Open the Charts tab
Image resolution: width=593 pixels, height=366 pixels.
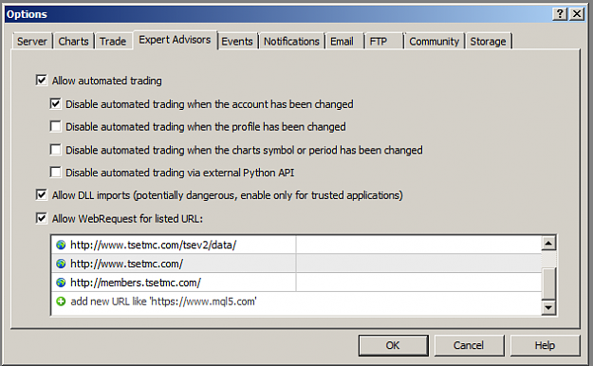tap(73, 41)
